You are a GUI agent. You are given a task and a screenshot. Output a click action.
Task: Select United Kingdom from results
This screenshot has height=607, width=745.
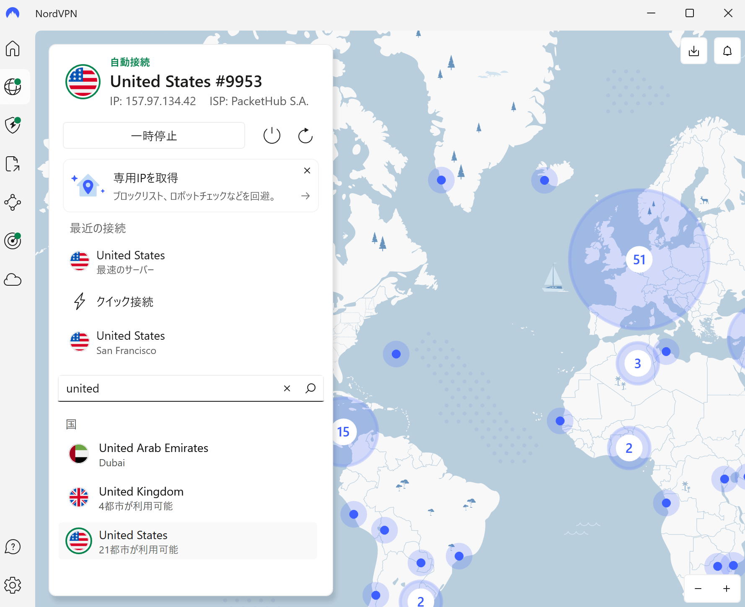pos(188,498)
